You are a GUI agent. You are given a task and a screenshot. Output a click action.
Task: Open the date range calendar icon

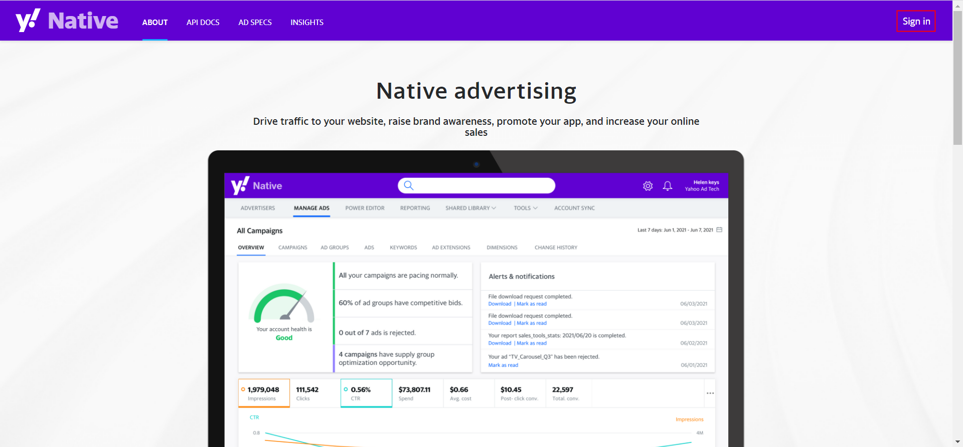point(719,230)
